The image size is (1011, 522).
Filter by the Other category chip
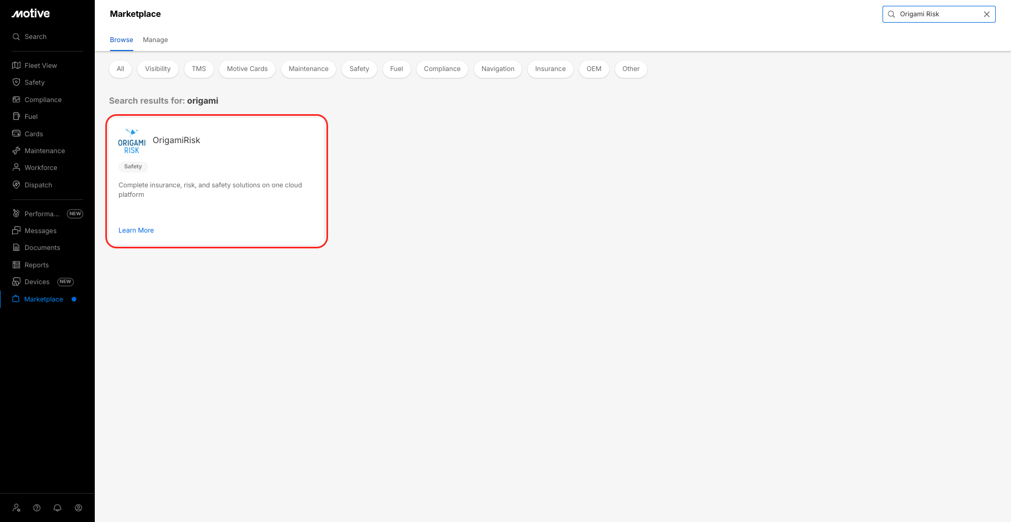pos(631,69)
